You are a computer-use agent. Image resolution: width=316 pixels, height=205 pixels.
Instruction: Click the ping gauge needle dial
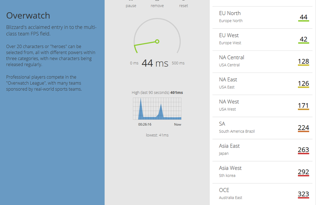pyautogui.click(x=157, y=36)
